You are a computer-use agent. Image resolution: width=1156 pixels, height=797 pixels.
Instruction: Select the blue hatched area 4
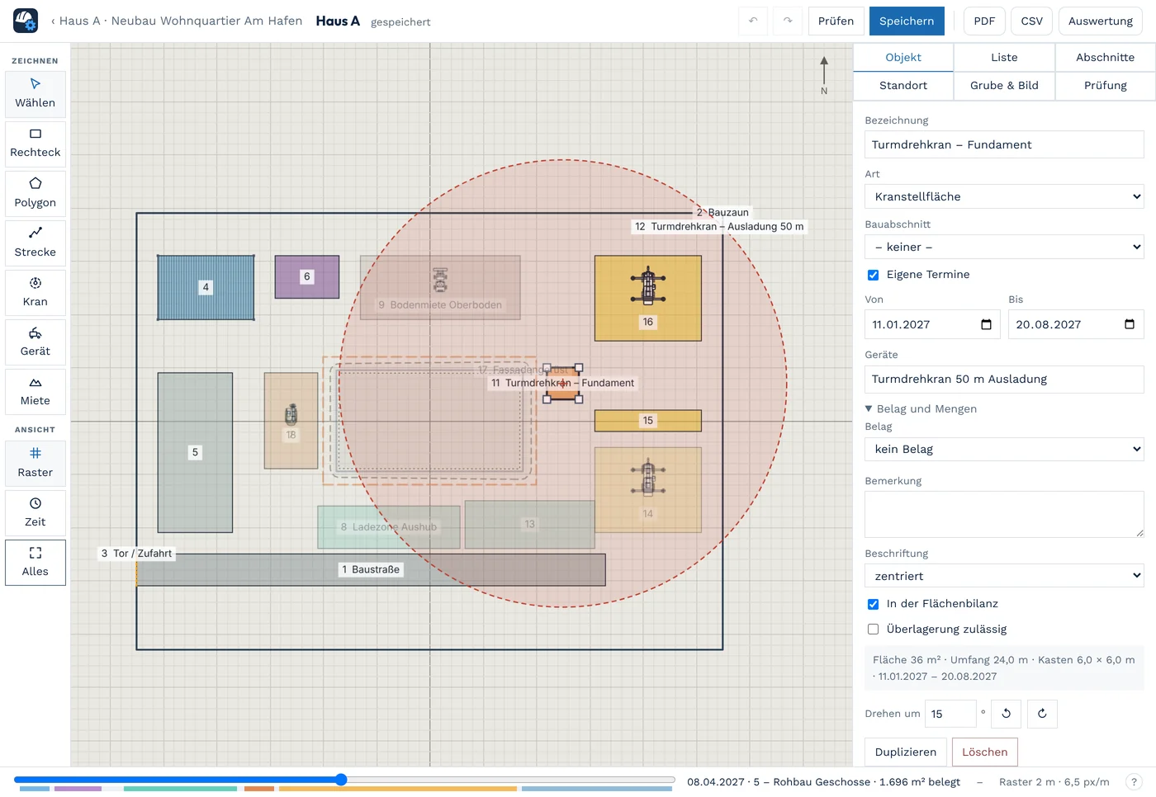(x=206, y=287)
